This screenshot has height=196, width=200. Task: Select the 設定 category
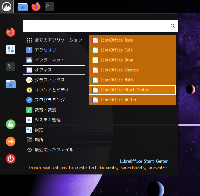(54, 130)
